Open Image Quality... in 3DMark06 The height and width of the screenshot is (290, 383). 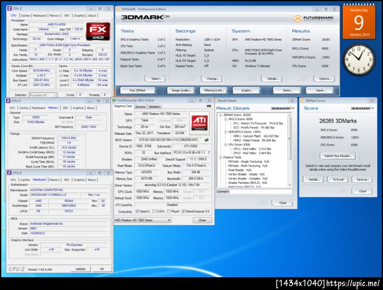click(x=181, y=91)
